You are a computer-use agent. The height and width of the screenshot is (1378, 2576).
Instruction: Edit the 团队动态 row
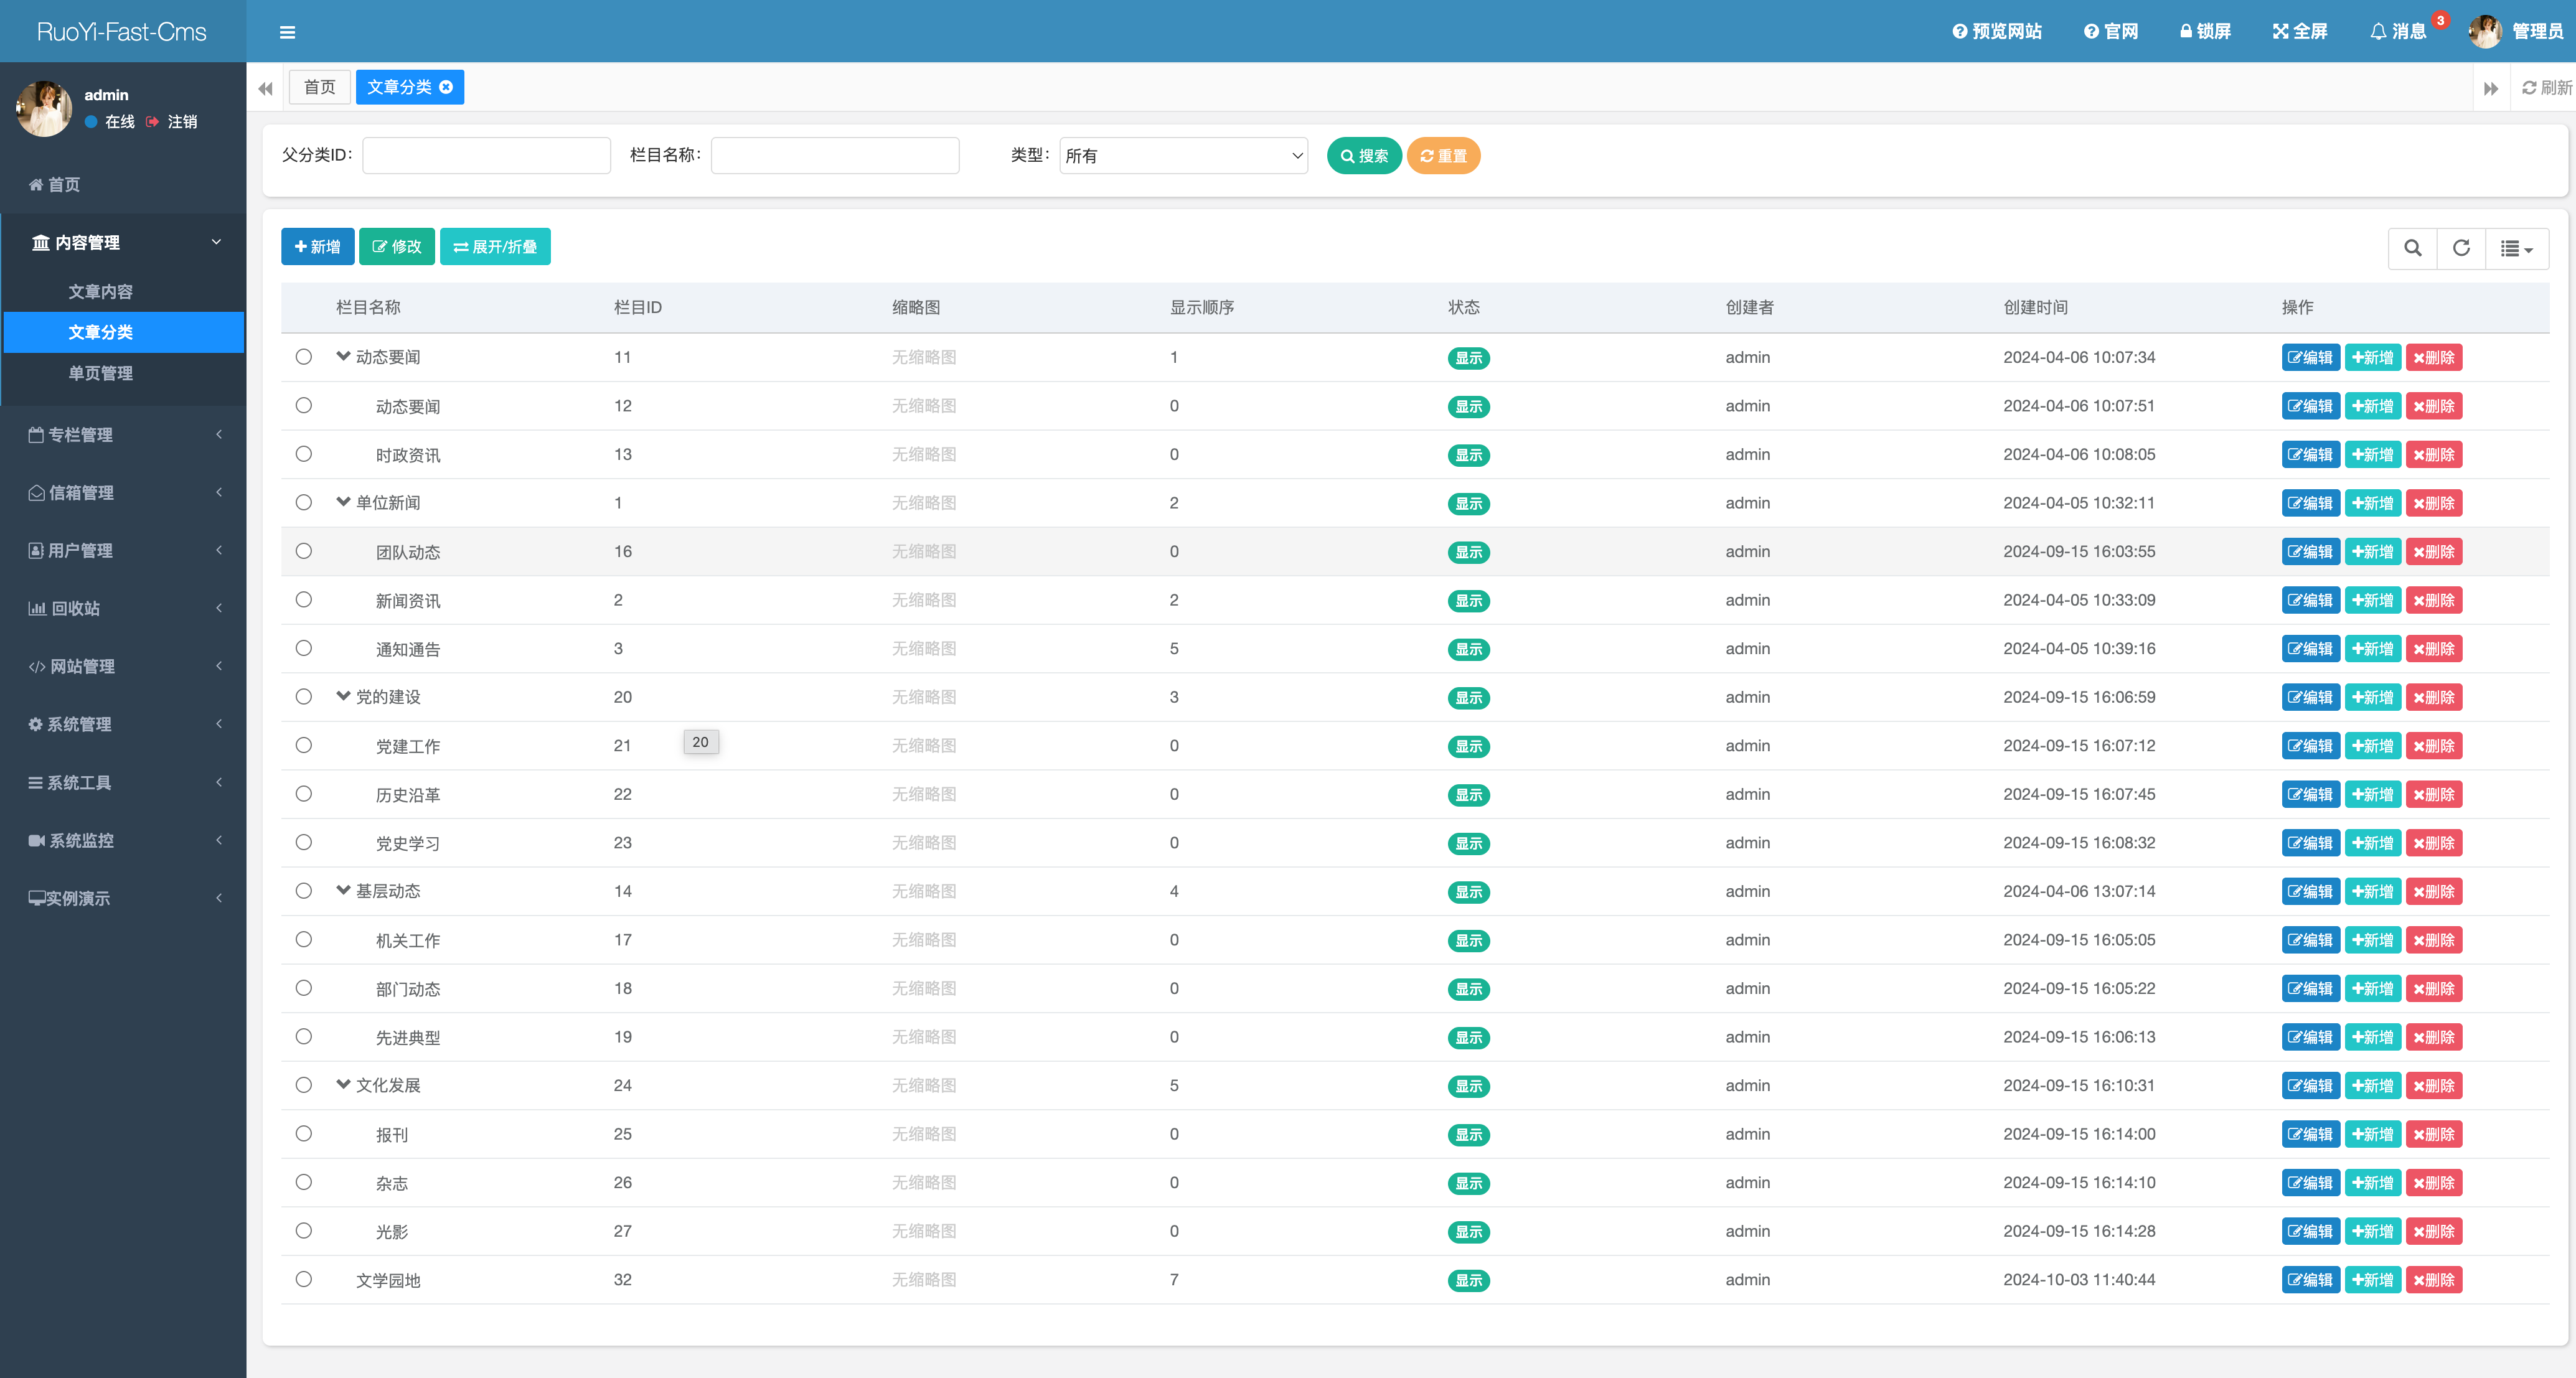point(2310,552)
